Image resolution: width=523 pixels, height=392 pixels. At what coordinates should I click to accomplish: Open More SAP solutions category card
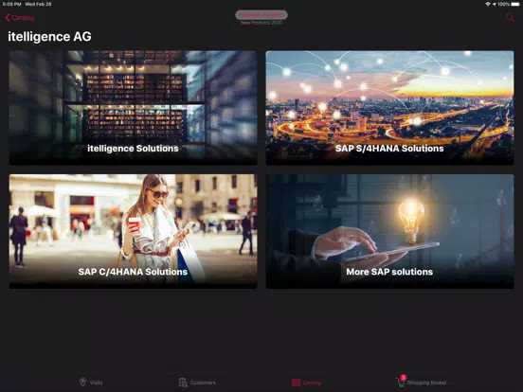coord(389,231)
